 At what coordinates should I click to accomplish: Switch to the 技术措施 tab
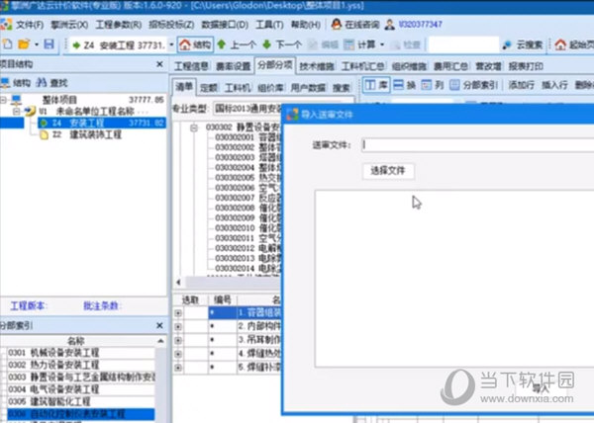tap(317, 66)
